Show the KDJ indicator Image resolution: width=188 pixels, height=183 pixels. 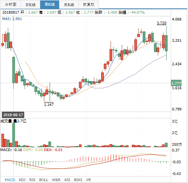tap(22, 180)
